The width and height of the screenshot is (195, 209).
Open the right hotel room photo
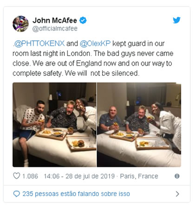click(139, 125)
